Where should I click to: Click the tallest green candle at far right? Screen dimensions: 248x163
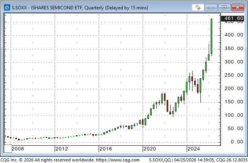point(211,36)
